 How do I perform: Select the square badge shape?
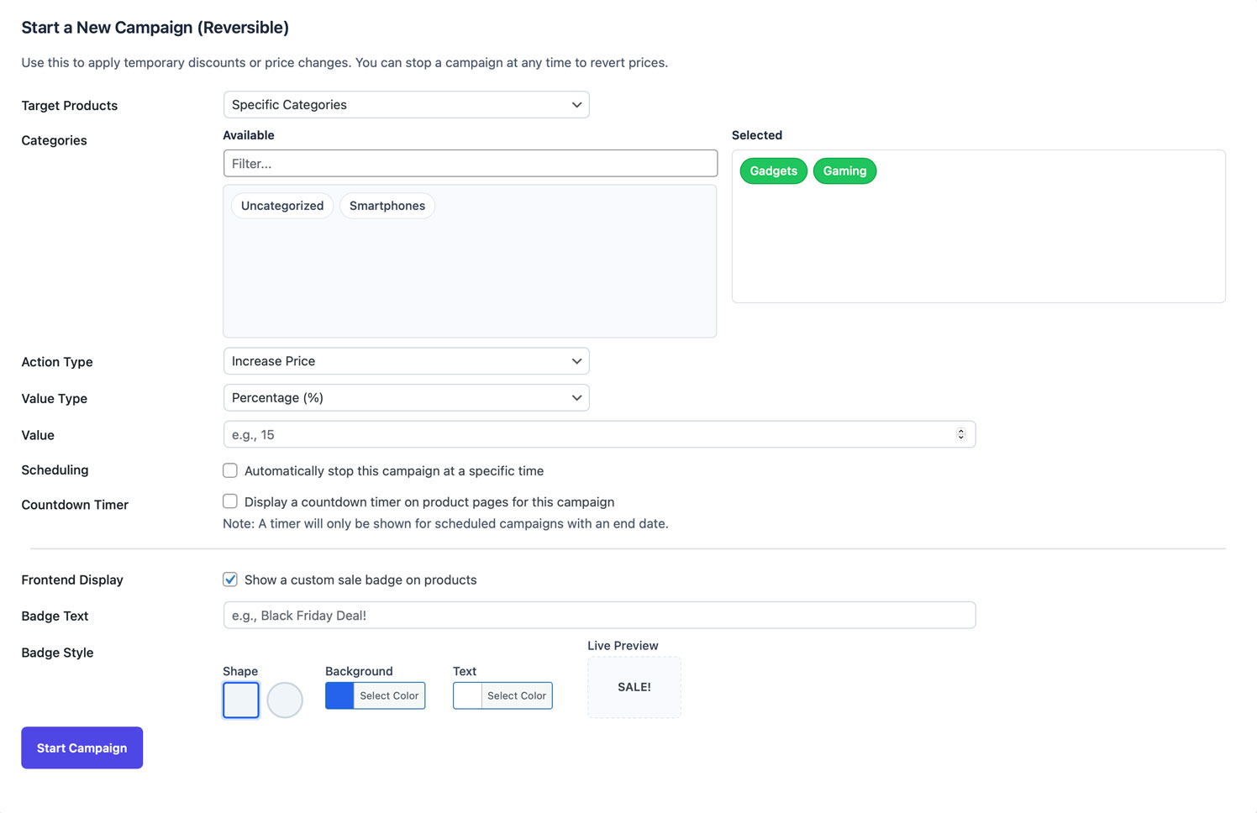[240, 700]
